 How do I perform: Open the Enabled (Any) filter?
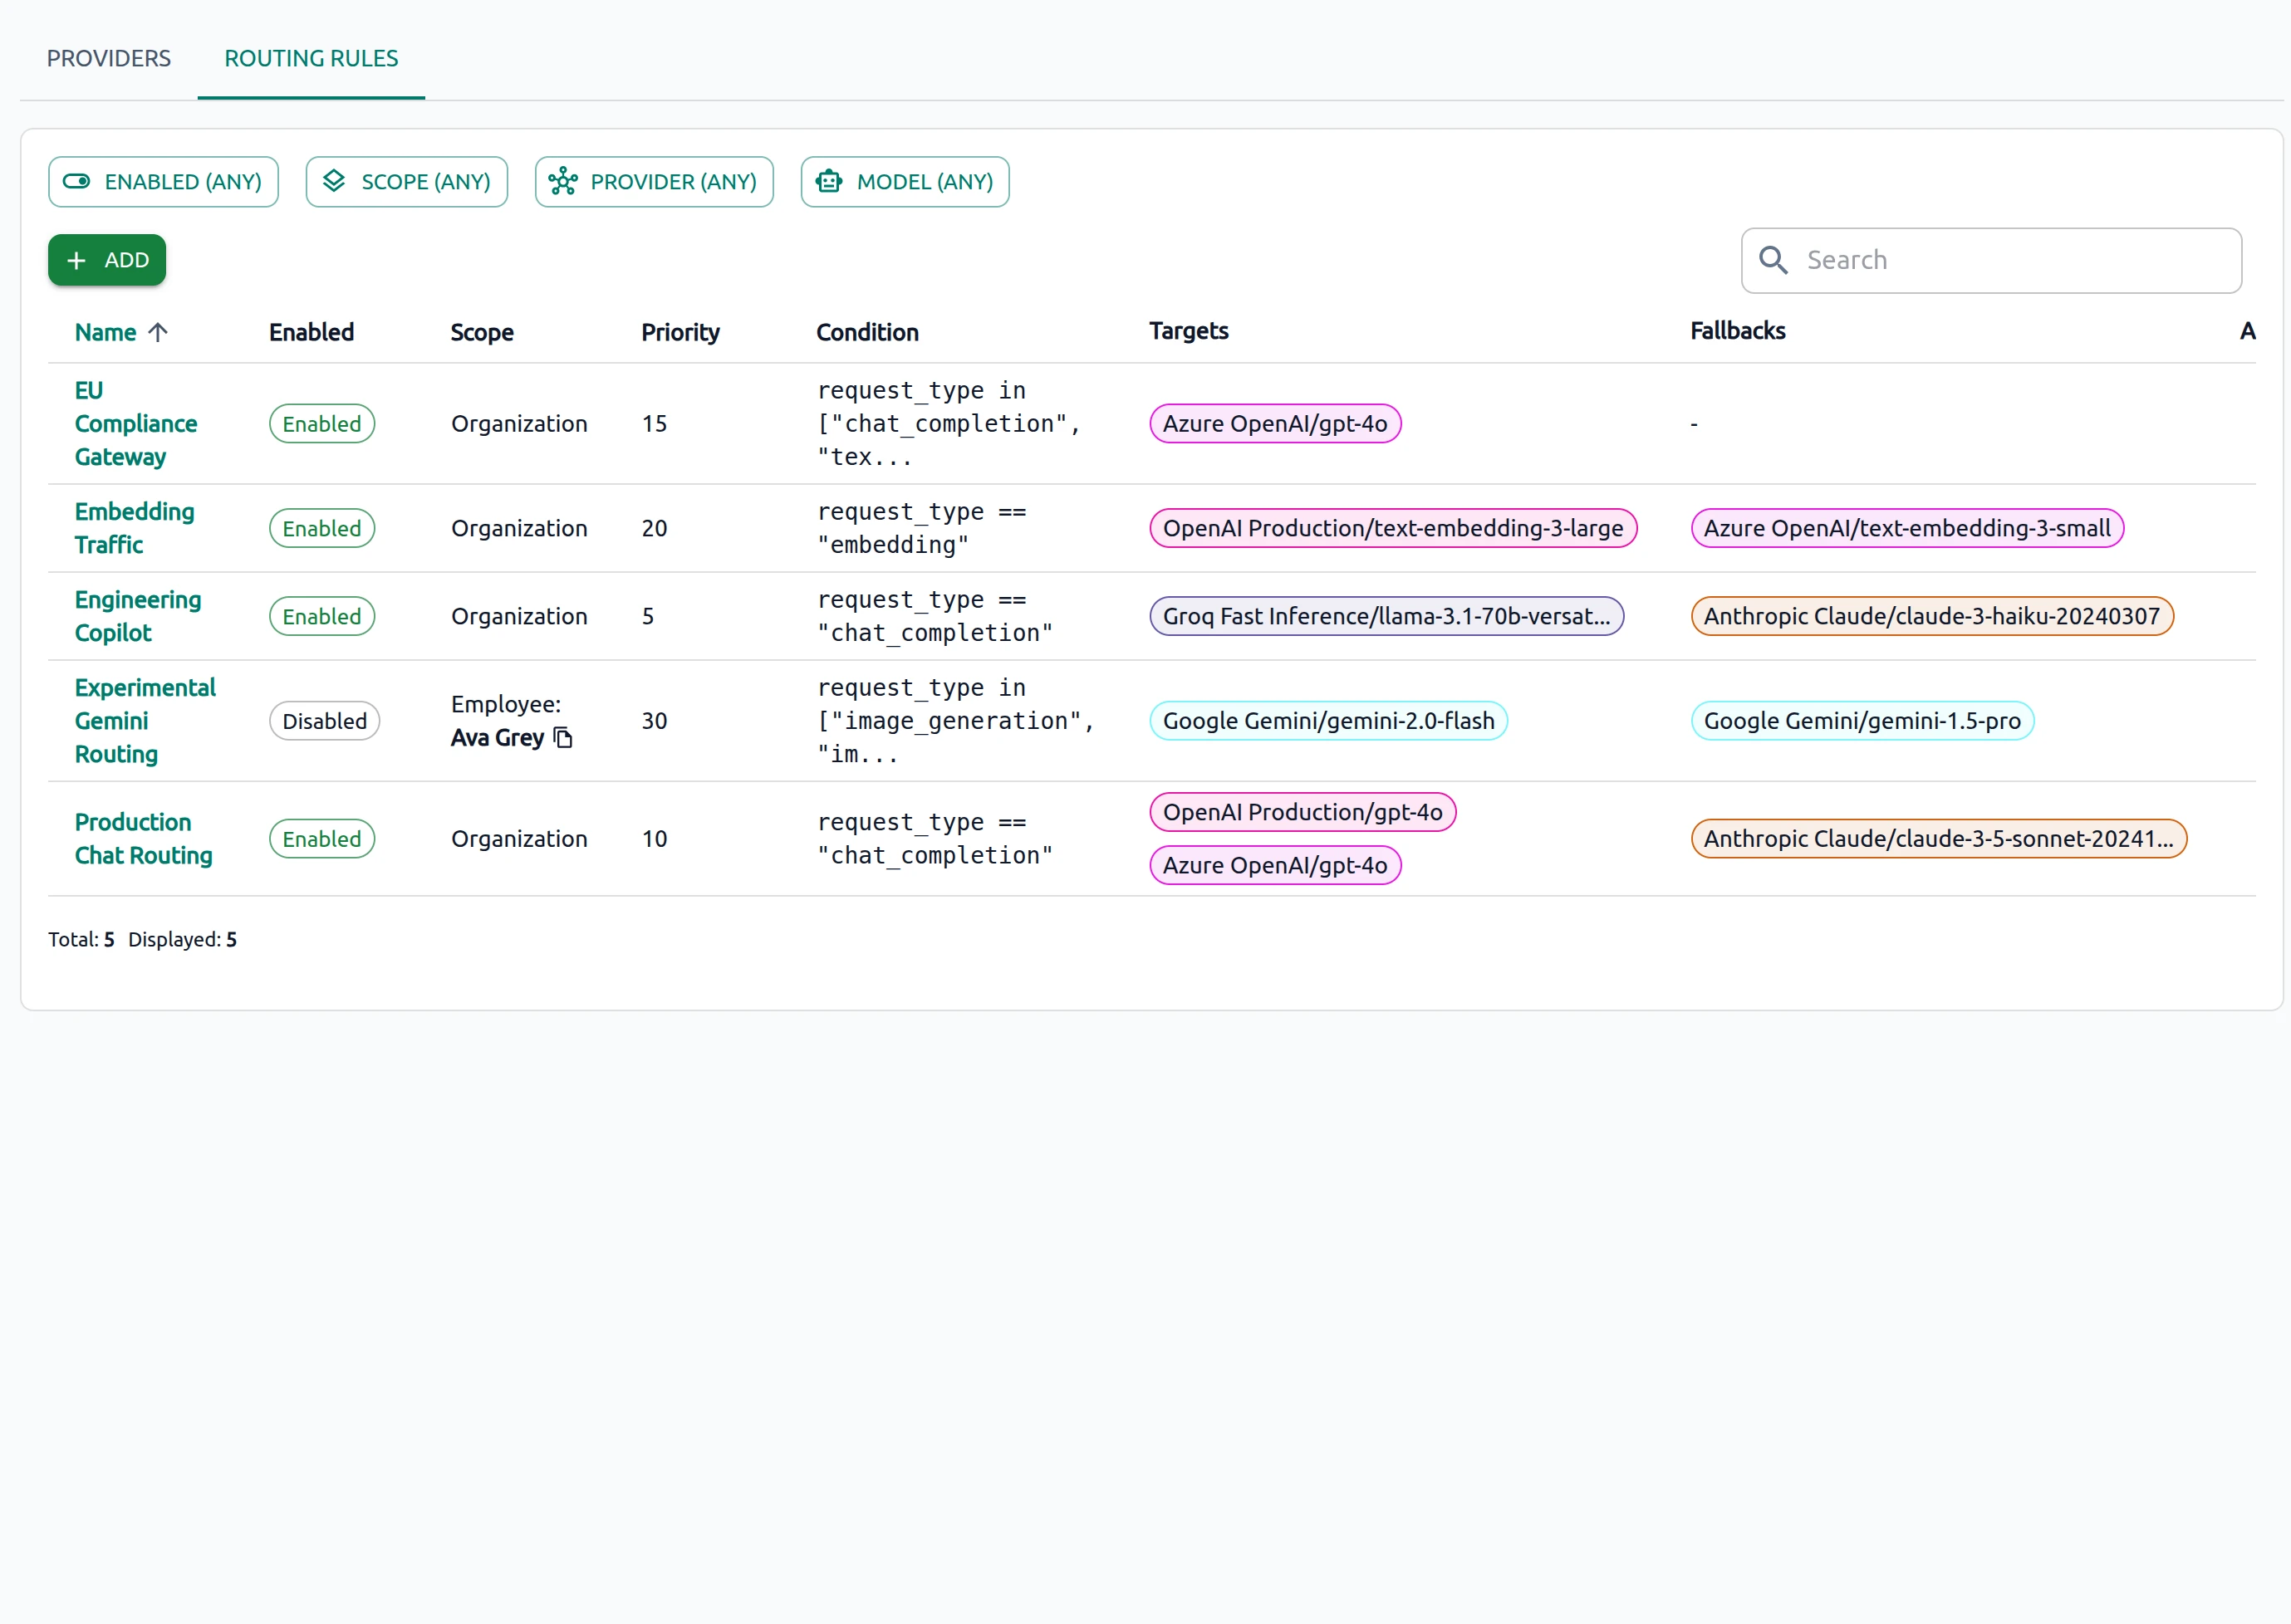(x=163, y=182)
